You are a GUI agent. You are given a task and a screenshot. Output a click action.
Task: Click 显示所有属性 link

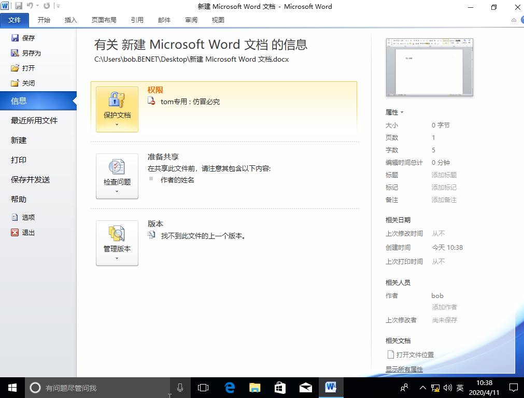click(x=404, y=369)
